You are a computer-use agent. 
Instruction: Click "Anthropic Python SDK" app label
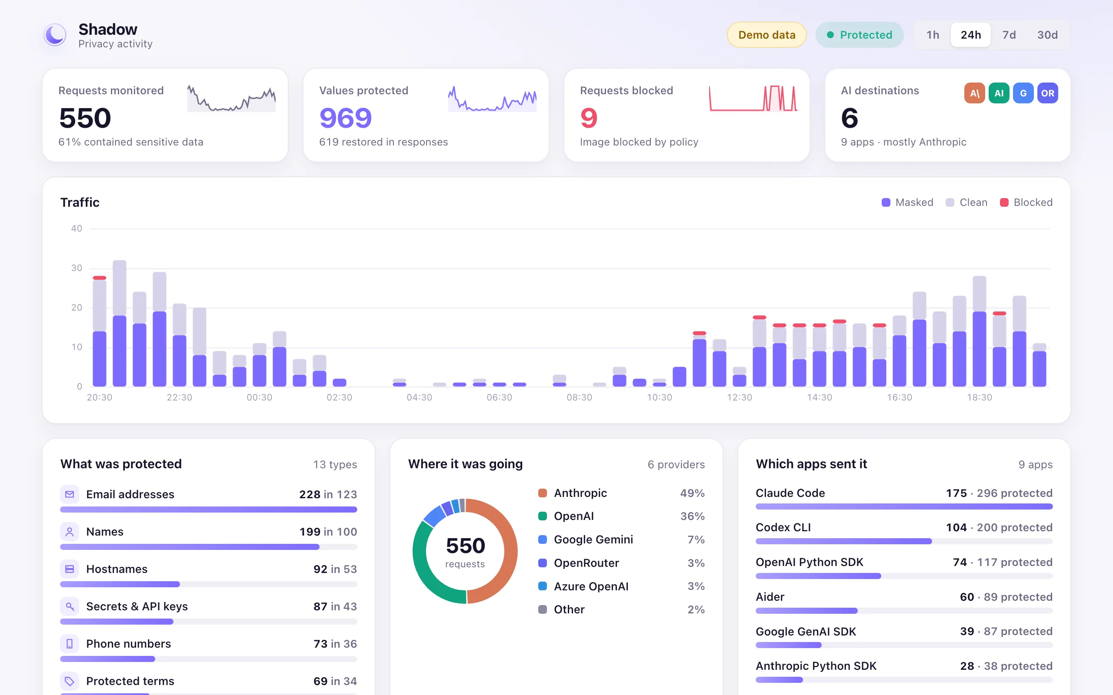click(x=816, y=666)
